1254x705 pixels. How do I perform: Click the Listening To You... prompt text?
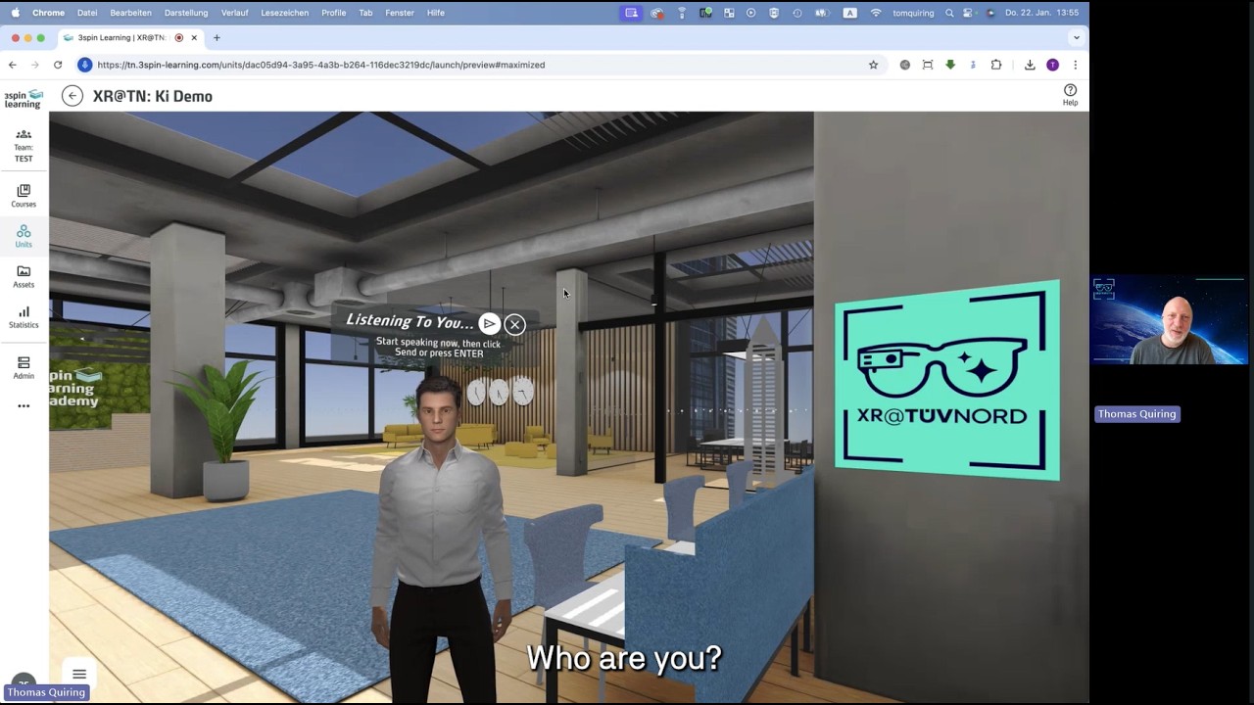pos(410,322)
